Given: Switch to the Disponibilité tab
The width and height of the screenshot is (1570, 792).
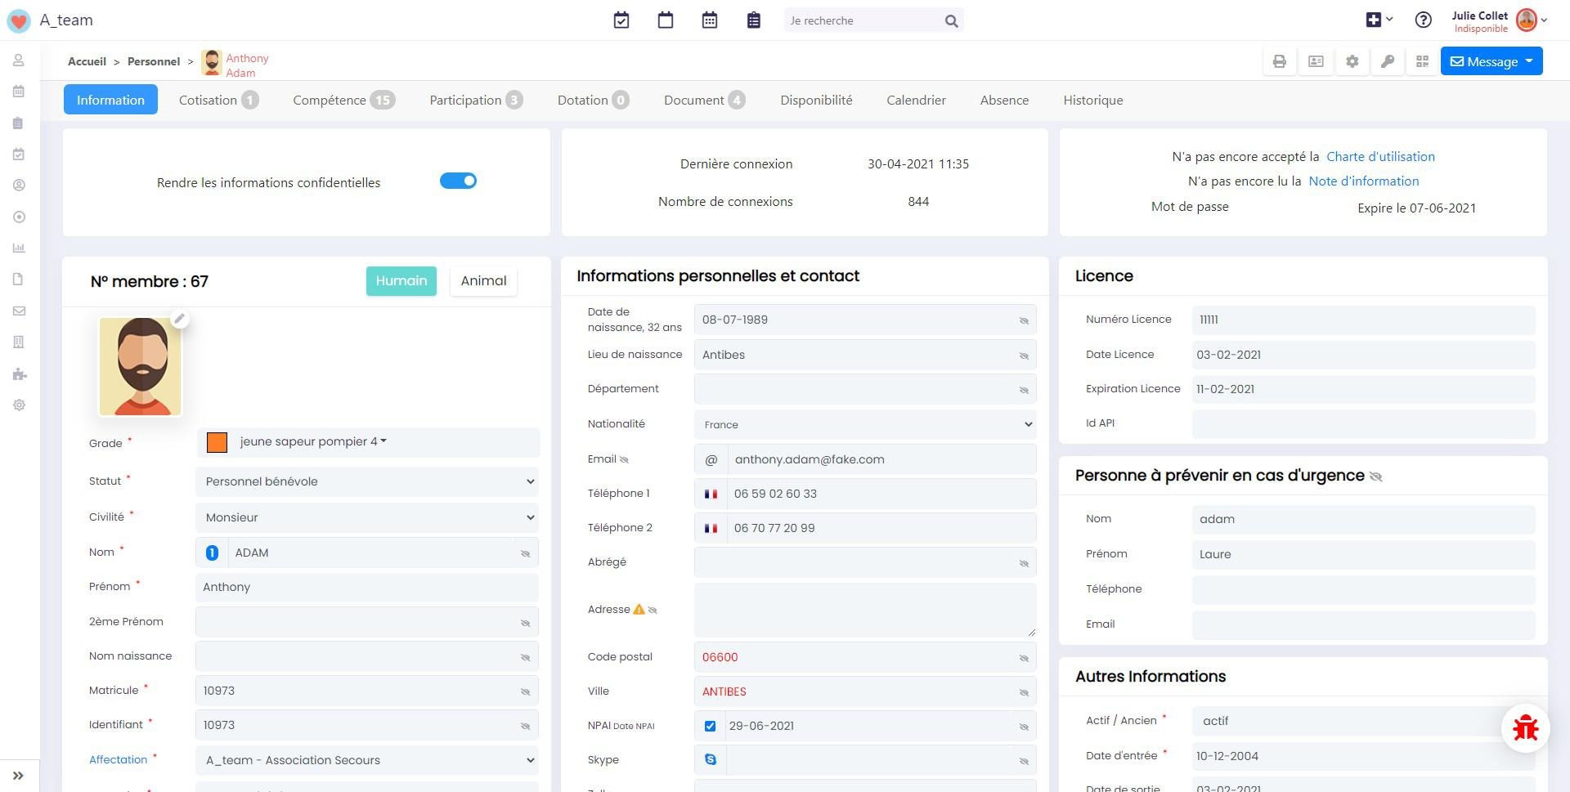Looking at the screenshot, I should 816,100.
